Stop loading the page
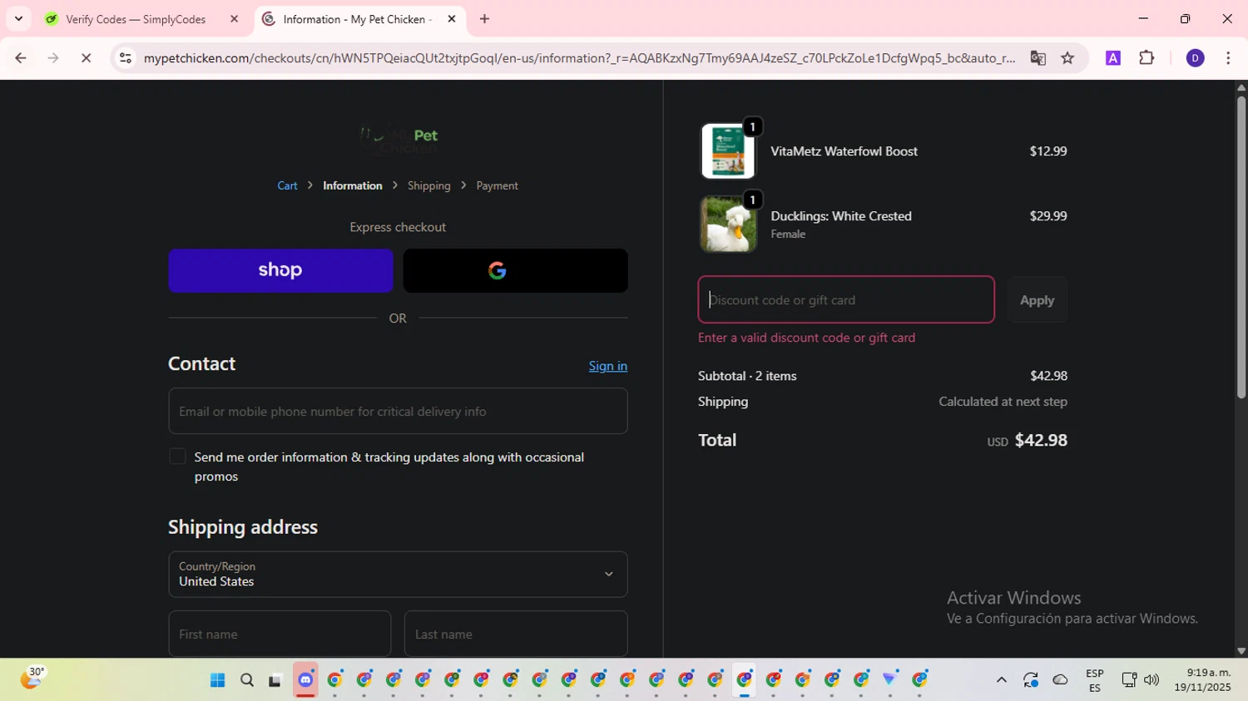The height and width of the screenshot is (701, 1248). 86,58
